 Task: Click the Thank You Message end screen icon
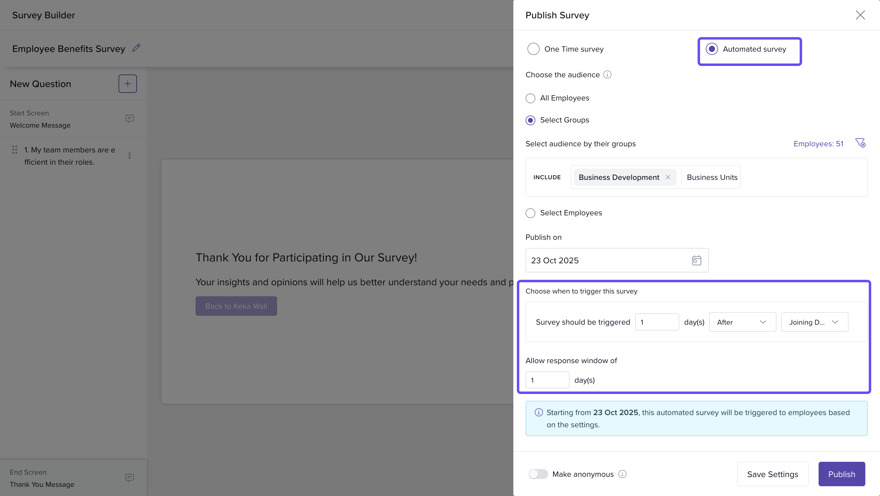click(129, 478)
